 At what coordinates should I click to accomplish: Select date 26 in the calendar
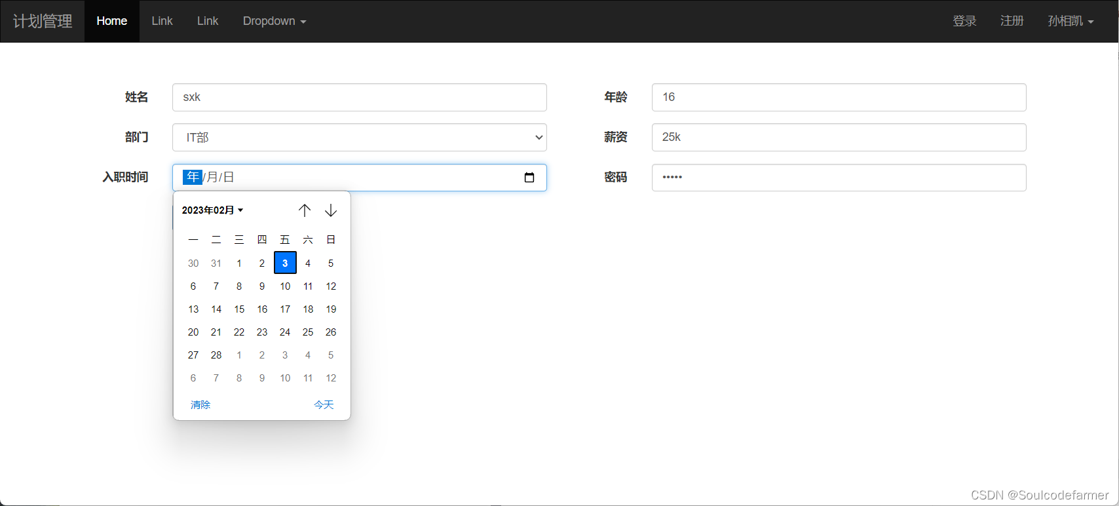pyautogui.click(x=331, y=332)
